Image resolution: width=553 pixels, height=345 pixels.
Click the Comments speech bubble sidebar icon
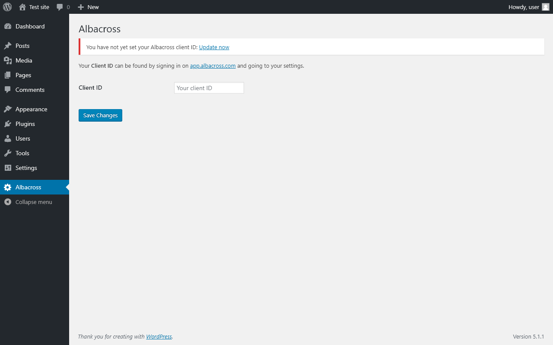click(x=8, y=90)
